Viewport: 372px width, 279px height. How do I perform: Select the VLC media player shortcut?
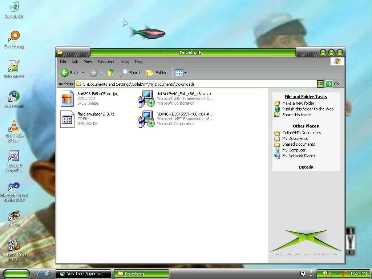(x=14, y=131)
